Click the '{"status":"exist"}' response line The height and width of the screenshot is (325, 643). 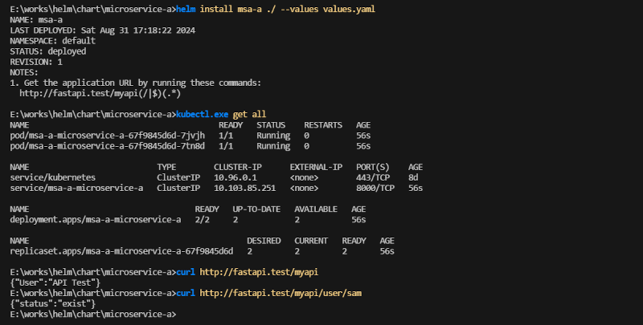[52, 303]
